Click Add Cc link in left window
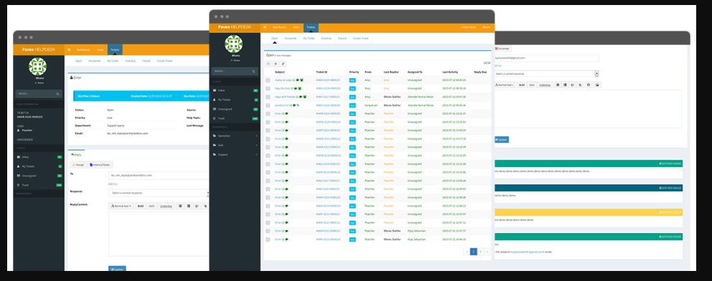712x281 pixels. coord(113,184)
